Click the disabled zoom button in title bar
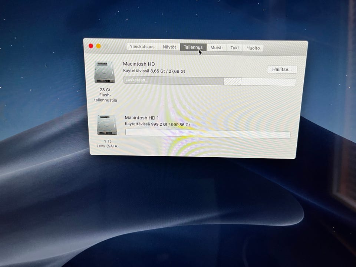The height and width of the screenshot is (267, 356). pyautogui.click(x=106, y=46)
